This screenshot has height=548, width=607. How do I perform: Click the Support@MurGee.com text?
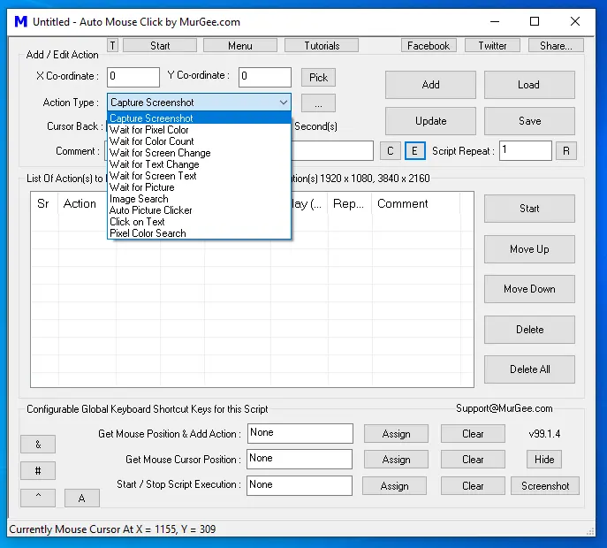click(504, 408)
